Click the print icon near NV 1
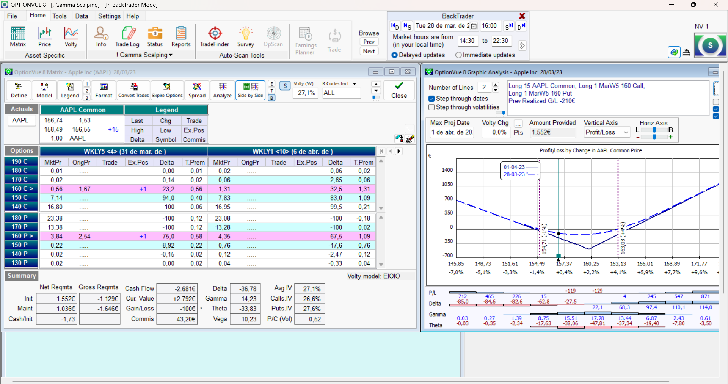 pyautogui.click(x=686, y=52)
